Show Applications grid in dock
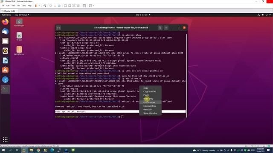273x153 pixels. [5, 139]
